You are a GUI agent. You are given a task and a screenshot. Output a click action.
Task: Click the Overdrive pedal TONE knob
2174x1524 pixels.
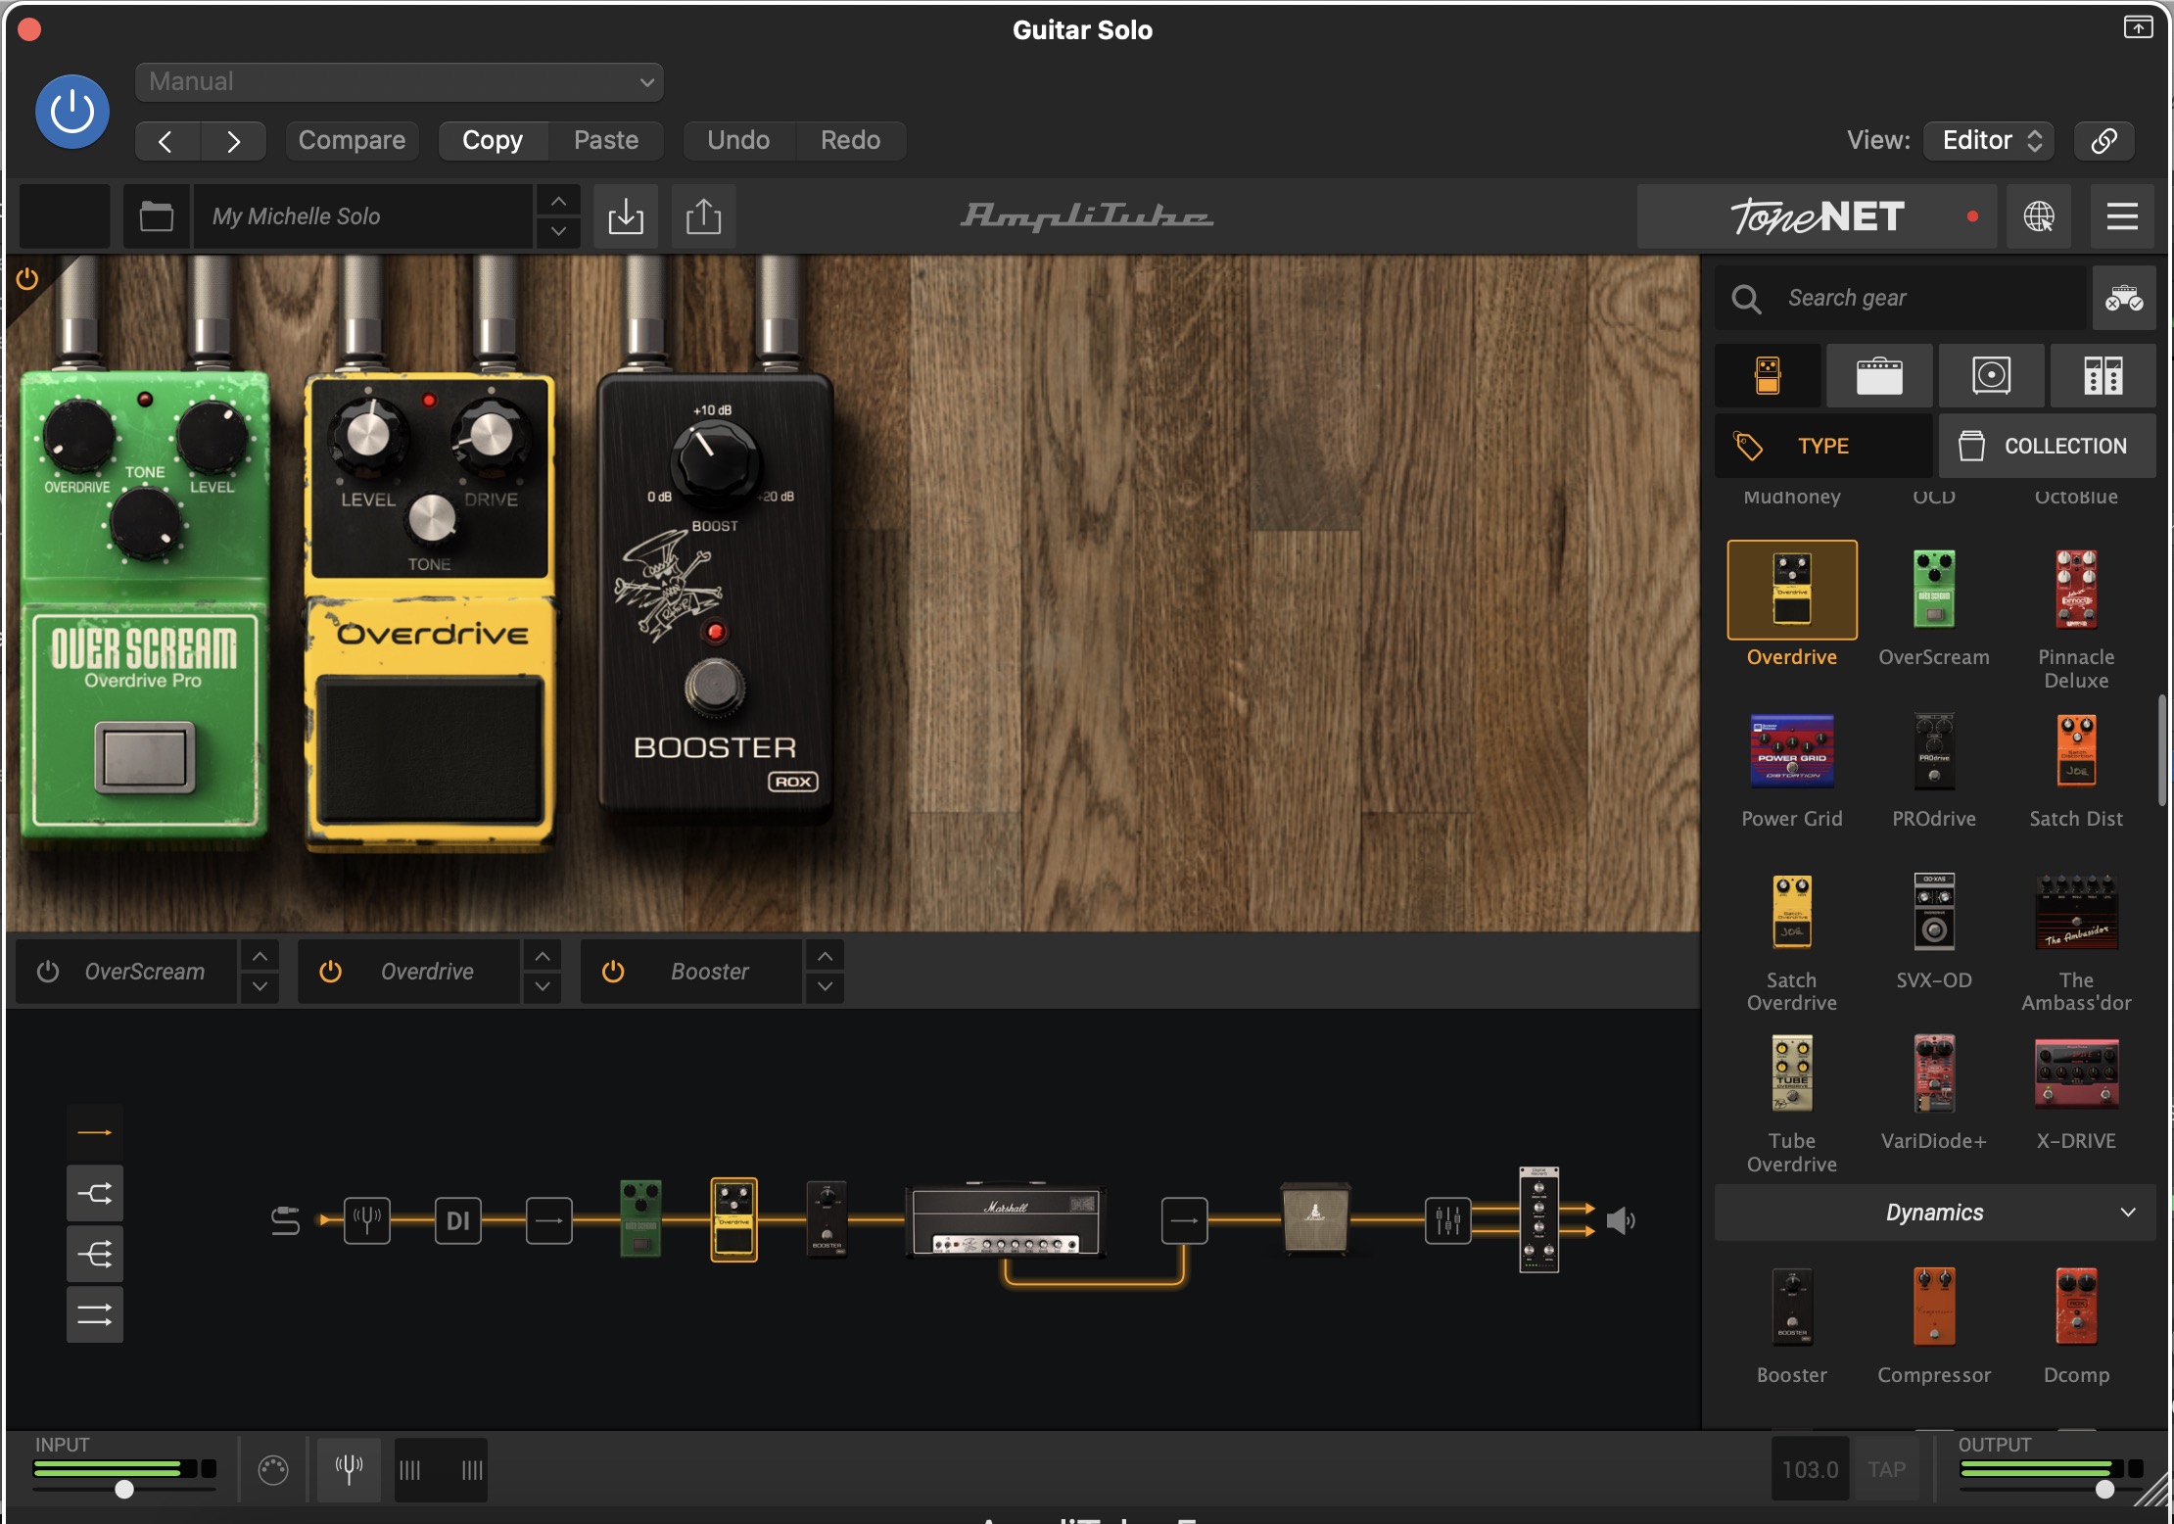tap(431, 518)
